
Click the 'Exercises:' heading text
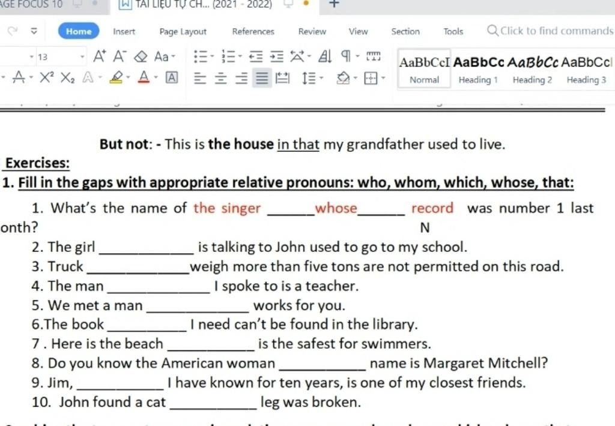pyautogui.click(x=37, y=163)
